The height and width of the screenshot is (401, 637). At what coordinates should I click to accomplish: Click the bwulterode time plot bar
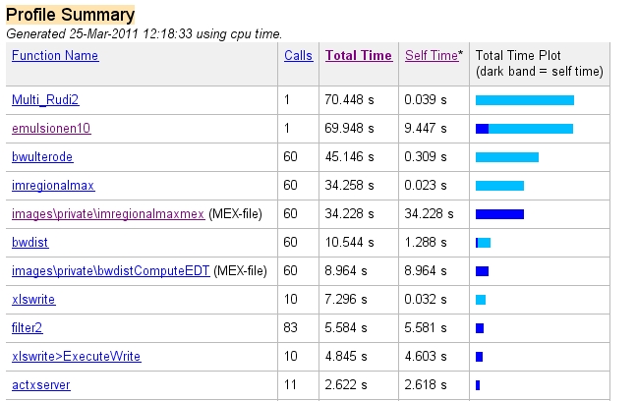[x=507, y=157]
